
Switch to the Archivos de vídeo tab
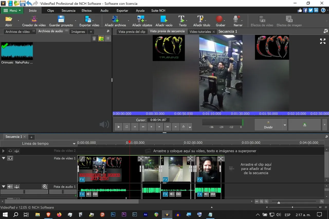coord(18,32)
